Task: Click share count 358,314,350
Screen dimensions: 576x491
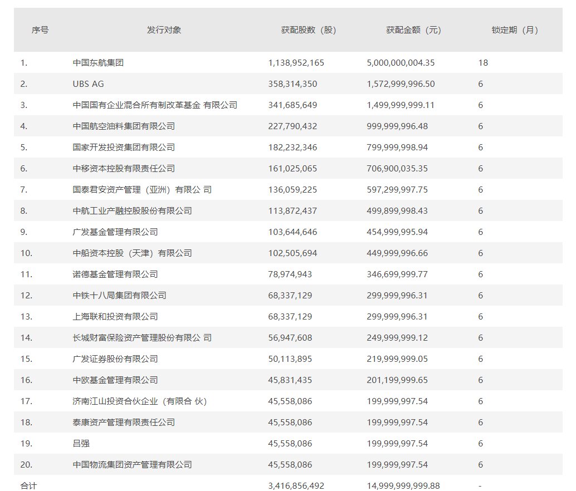Action: (x=292, y=84)
